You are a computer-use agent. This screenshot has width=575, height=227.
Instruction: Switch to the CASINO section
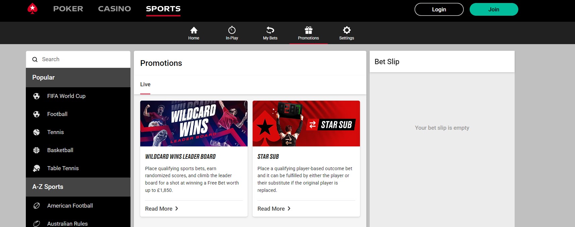click(x=114, y=9)
